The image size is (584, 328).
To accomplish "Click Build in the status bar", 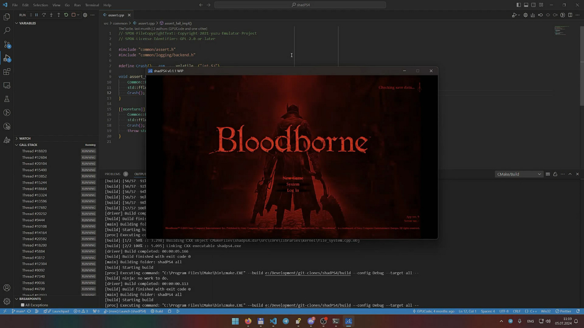I will (x=157, y=311).
